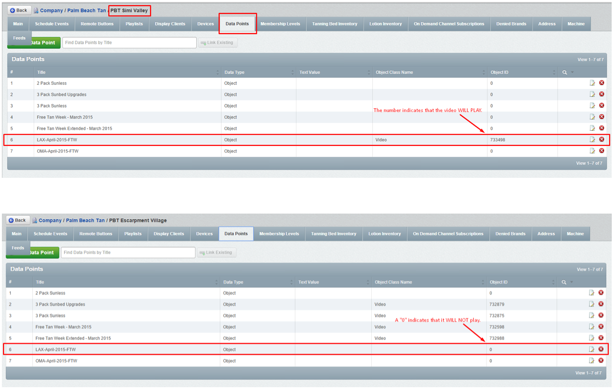This screenshot has width=614, height=390.
Task: Delete '3 Pack Sunbed Upgrades' in Escarpment Village panel
Action: [x=601, y=304]
